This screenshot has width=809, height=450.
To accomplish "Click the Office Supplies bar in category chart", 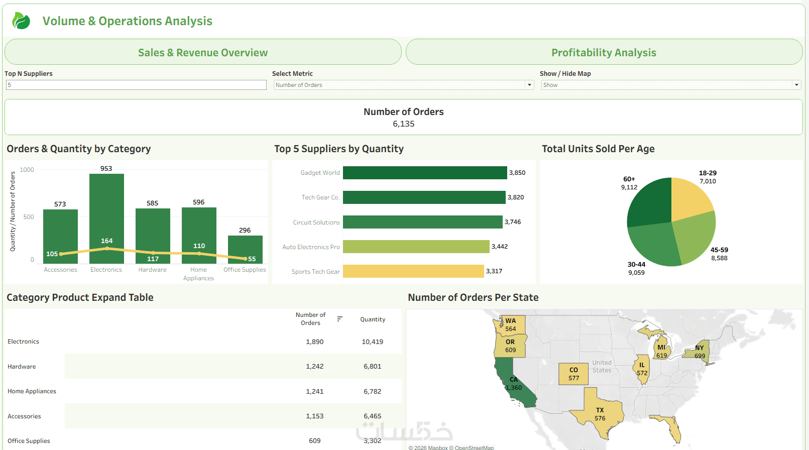I will [x=245, y=250].
